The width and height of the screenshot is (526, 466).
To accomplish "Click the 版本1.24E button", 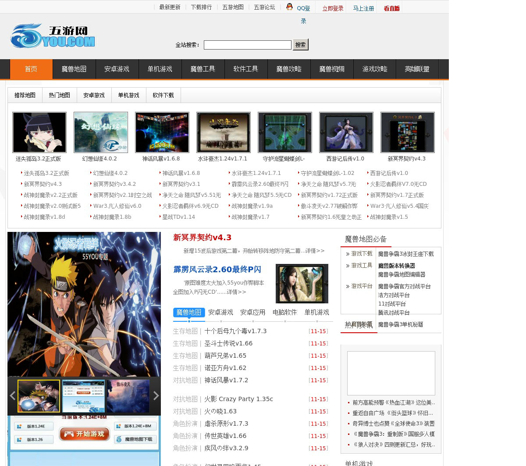I will [x=34, y=426].
